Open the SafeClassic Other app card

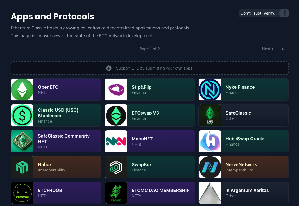pos(243,115)
